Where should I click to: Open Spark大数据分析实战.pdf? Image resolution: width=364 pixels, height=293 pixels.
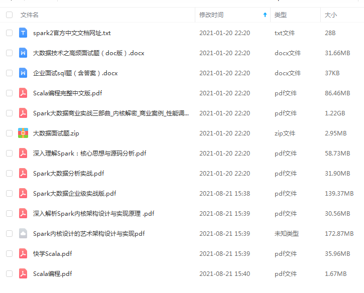(x=68, y=174)
